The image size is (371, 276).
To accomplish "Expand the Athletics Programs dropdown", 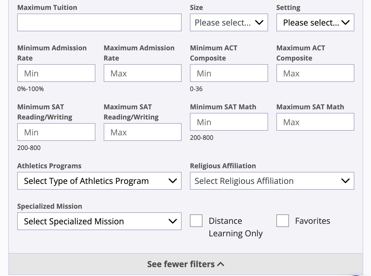I will 99,181.
